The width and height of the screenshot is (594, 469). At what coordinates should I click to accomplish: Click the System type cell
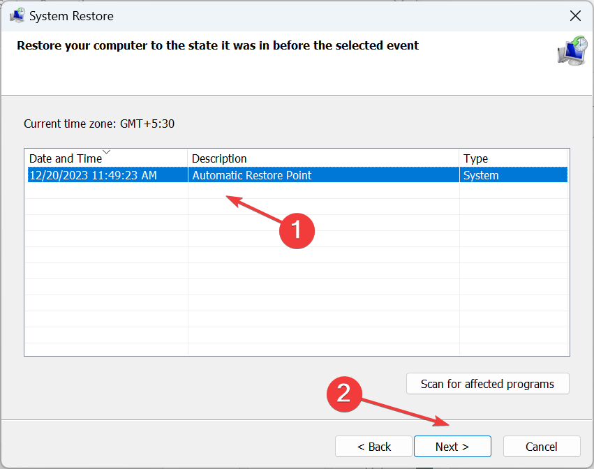514,175
